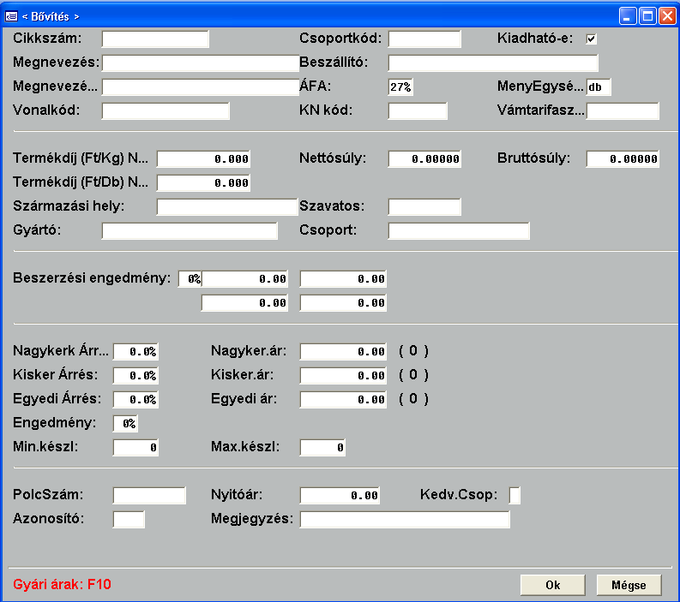Click the Nagykerk Árr... percent field
Image resolution: width=680 pixels, height=602 pixels.
click(x=135, y=352)
